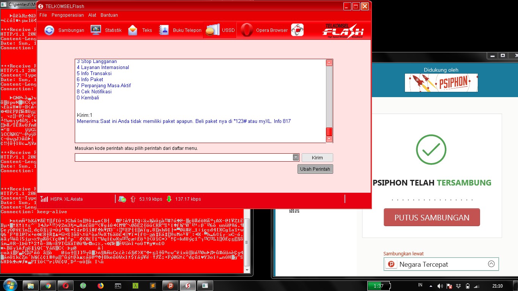
Task: Click the '8 Cek Notifikasi' line
Action: click(94, 91)
